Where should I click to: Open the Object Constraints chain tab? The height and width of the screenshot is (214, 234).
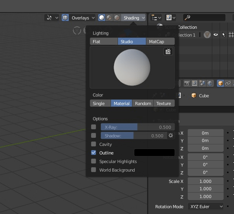[x=228, y=83]
